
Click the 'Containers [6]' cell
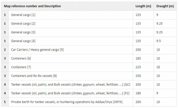coord(21,58)
